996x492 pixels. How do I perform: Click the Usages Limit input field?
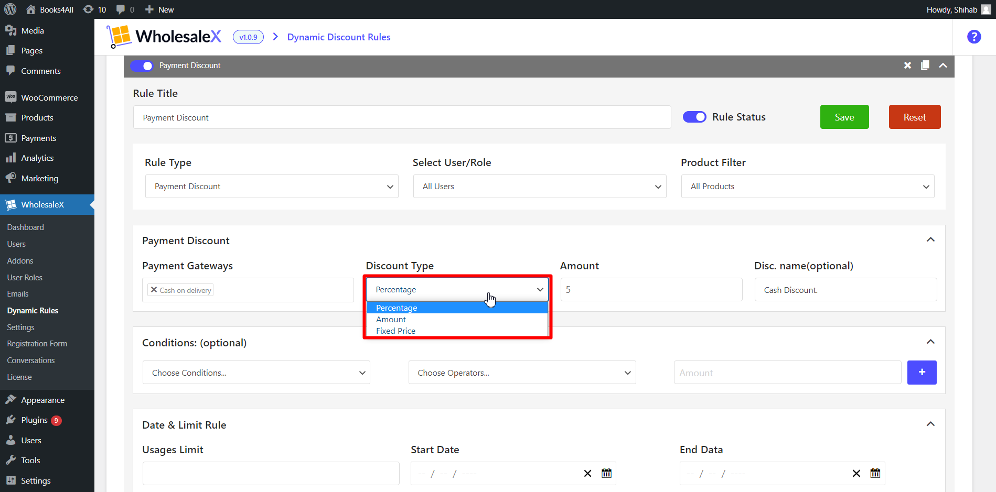tap(271, 474)
